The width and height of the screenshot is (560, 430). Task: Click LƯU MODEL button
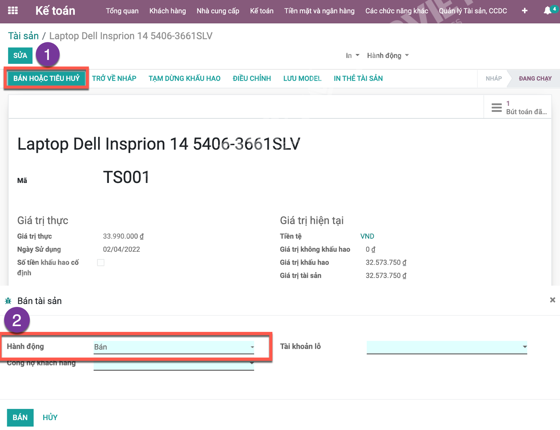pos(302,79)
